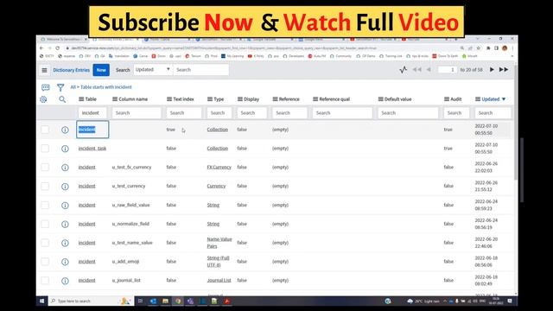Go to previous page of results
This screenshot has width=553, height=311.
[429, 70]
